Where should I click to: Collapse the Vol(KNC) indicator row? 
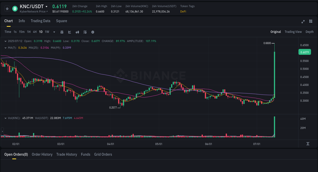(5, 118)
